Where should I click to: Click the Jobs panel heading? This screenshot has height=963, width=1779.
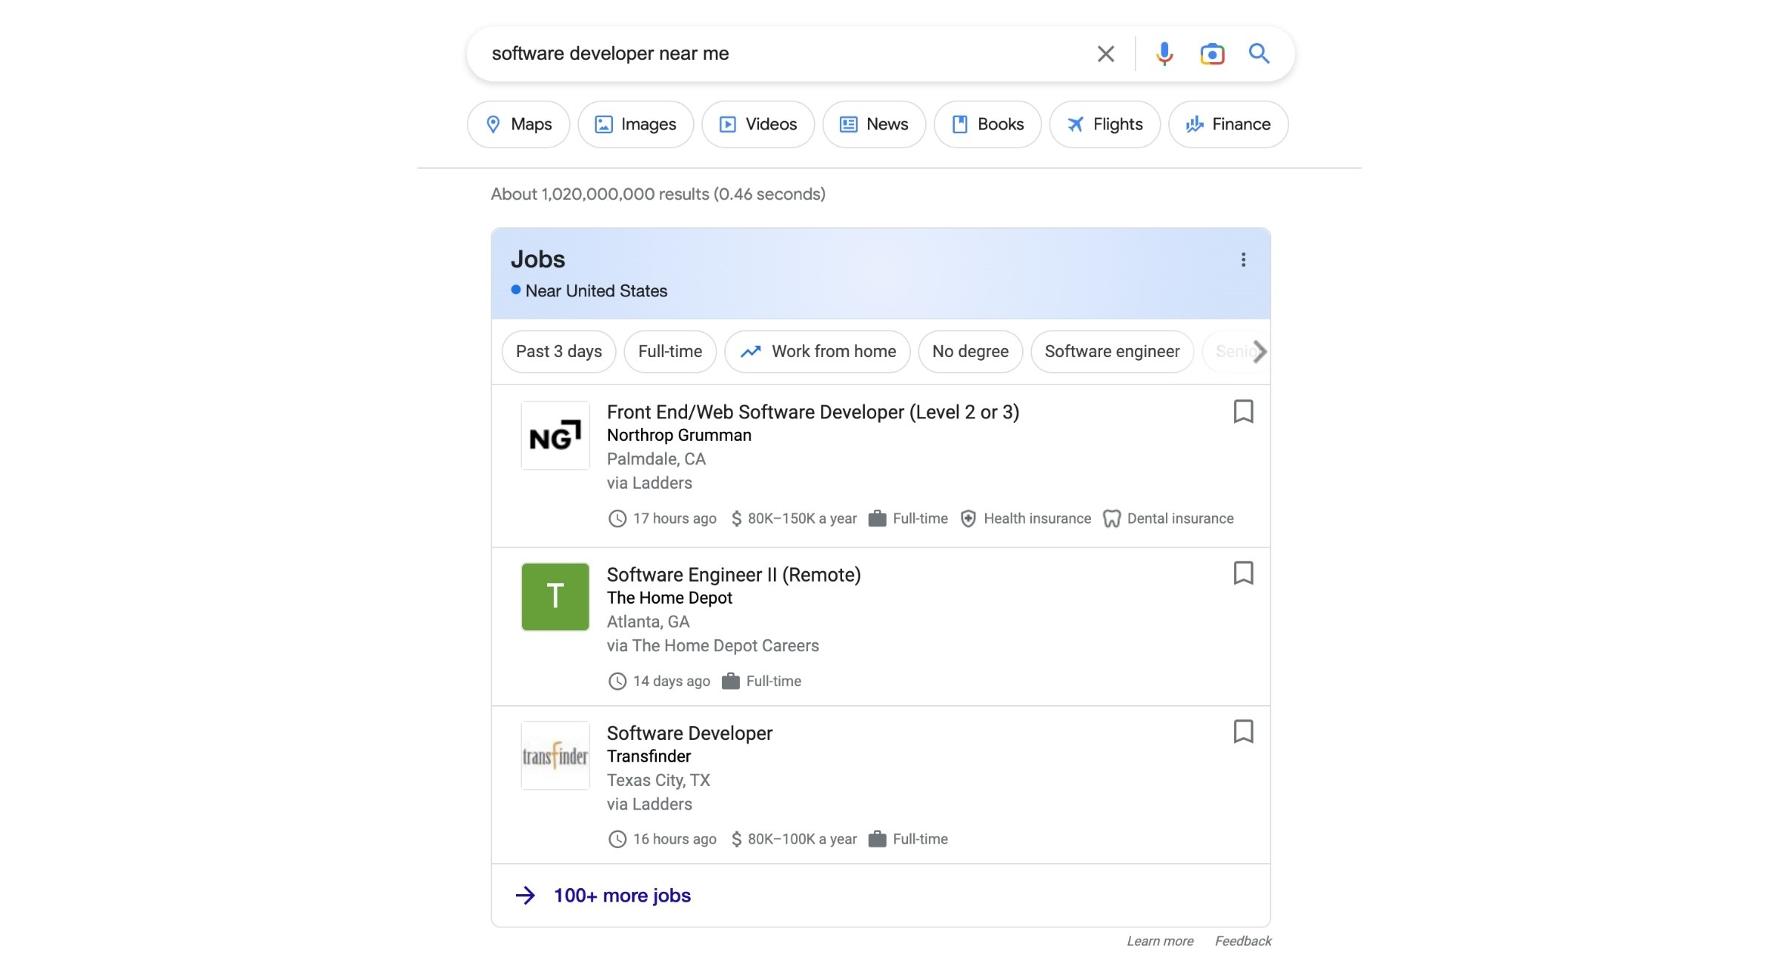coord(537,259)
